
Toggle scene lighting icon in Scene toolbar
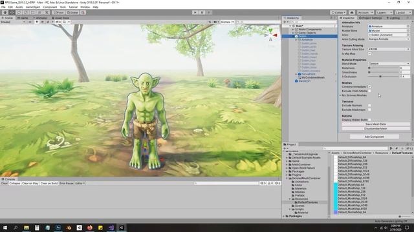point(37,22)
